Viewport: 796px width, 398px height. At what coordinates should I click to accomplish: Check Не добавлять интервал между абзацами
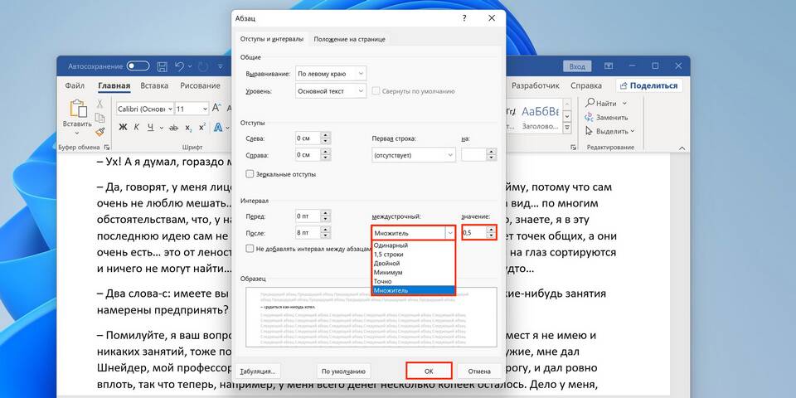(x=250, y=249)
